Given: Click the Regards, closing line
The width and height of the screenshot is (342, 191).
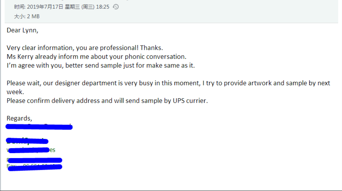Looking at the screenshot, I should pos(19,118).
